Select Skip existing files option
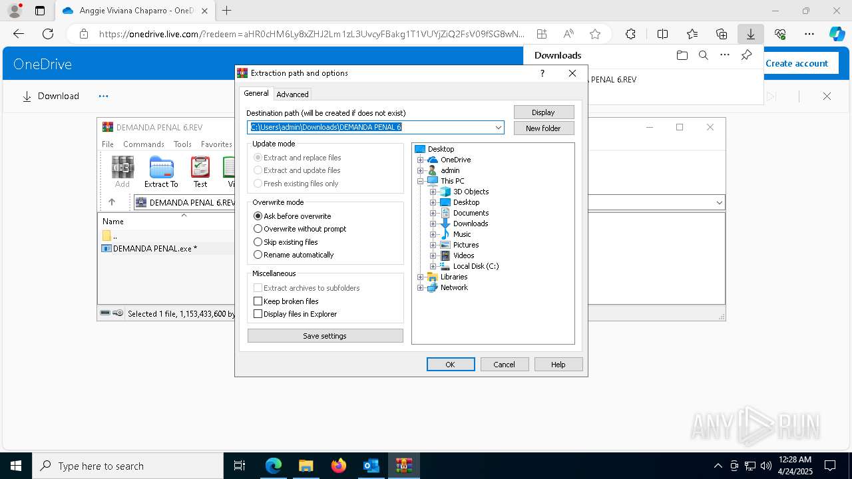 [x=286, y=242]
